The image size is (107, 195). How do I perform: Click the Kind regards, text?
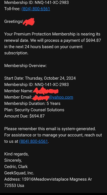pos(16,154)
